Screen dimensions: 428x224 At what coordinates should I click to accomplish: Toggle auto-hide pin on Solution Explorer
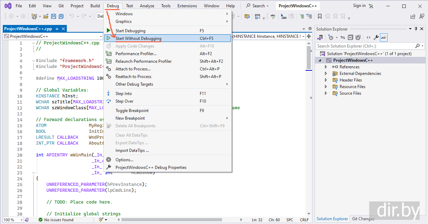(x=416, y=29)
